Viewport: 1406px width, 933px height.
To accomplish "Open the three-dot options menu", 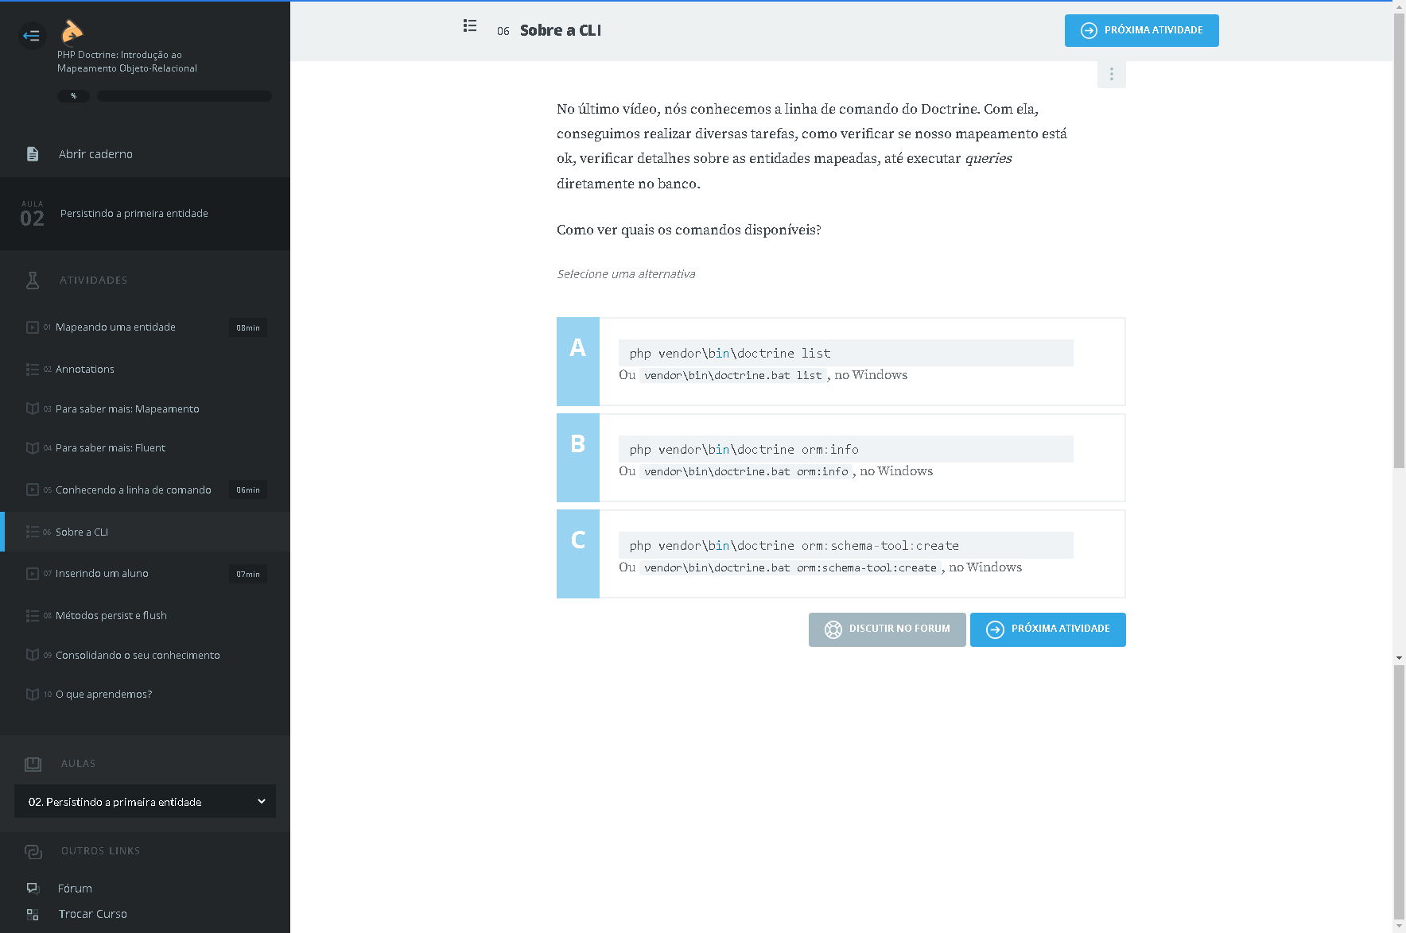I will [x=1111, y=75].
